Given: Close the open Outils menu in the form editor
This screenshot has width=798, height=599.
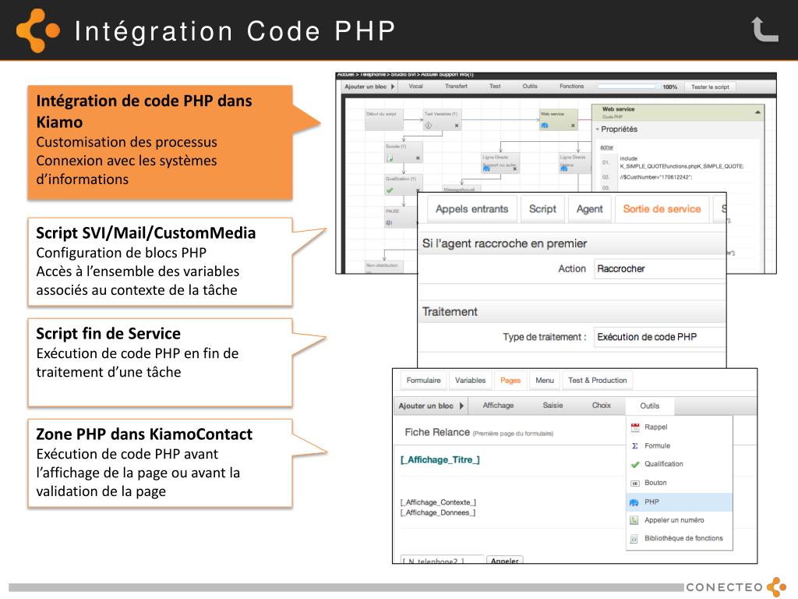Looking at the screenshot, I should pyautogui.click(x=649, y=406).
